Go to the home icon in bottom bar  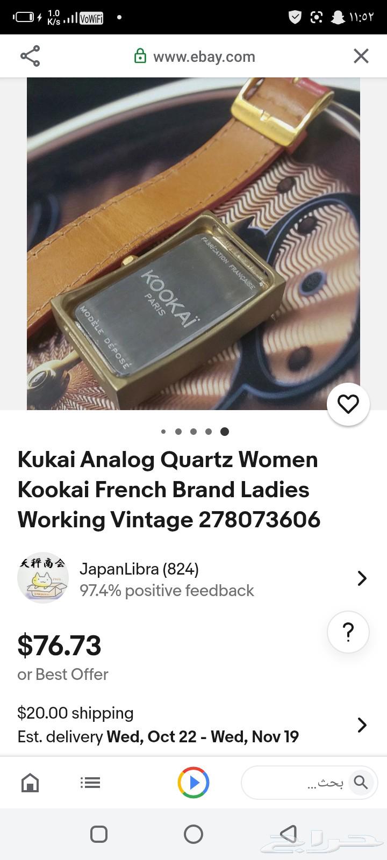coord(30,783)
